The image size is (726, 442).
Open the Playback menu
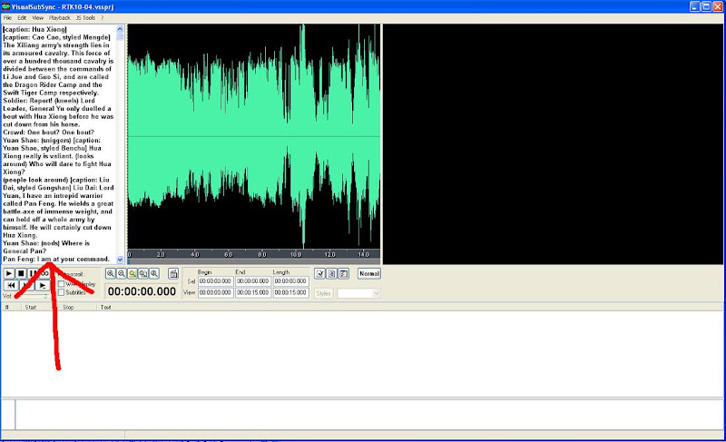(60, 18)
